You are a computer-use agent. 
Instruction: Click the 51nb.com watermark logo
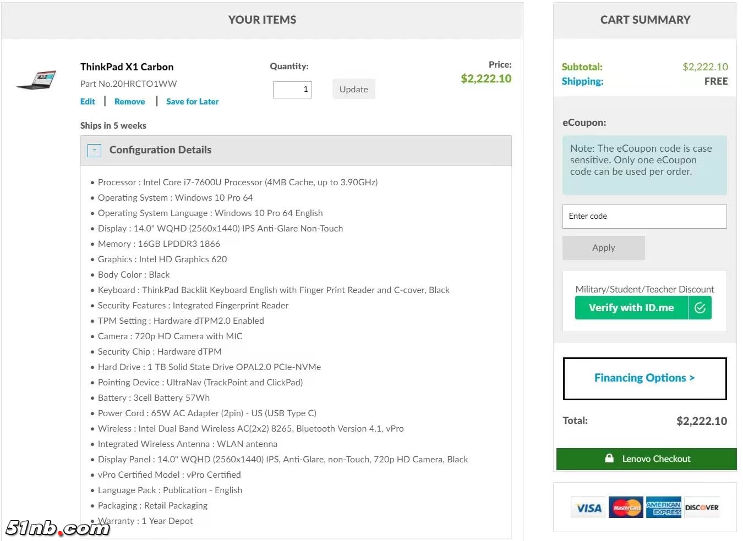pos(58,528)
